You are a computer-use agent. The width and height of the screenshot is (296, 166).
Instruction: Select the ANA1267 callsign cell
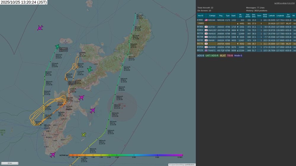212,30
